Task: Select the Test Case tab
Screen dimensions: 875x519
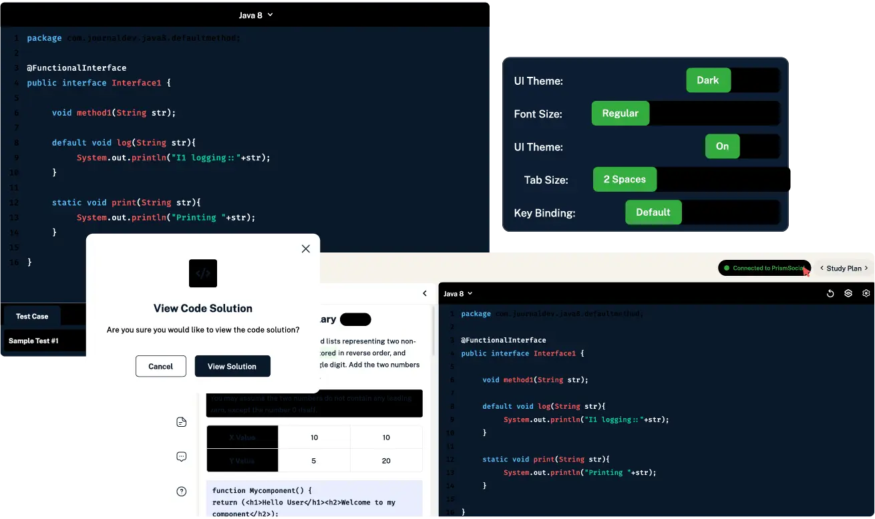Action: coord(32,317)
